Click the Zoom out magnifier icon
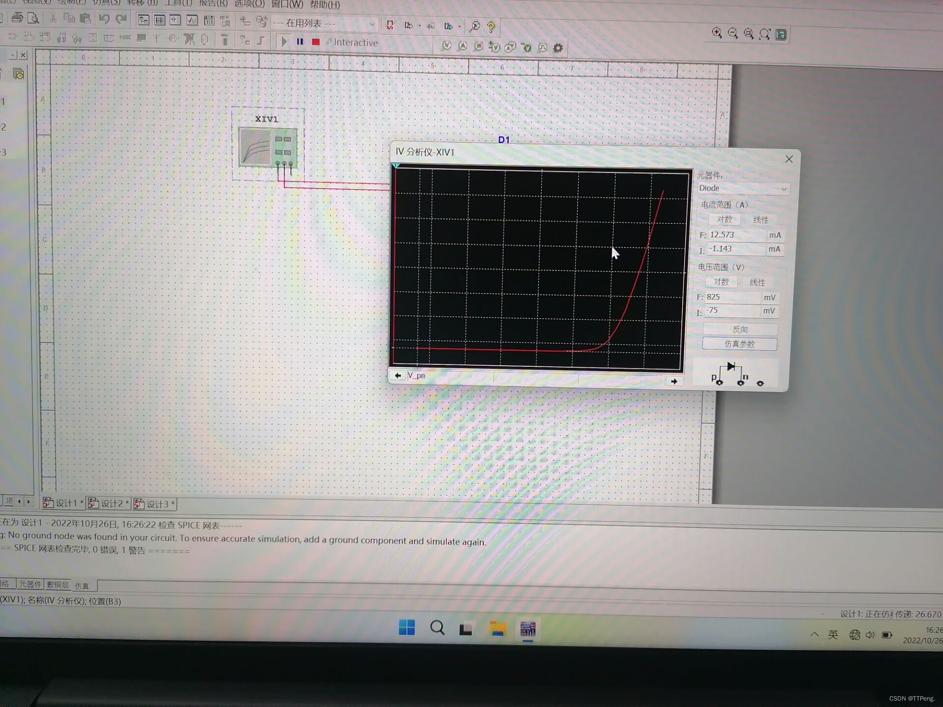943x707 pixels. [x=733, y=33]
